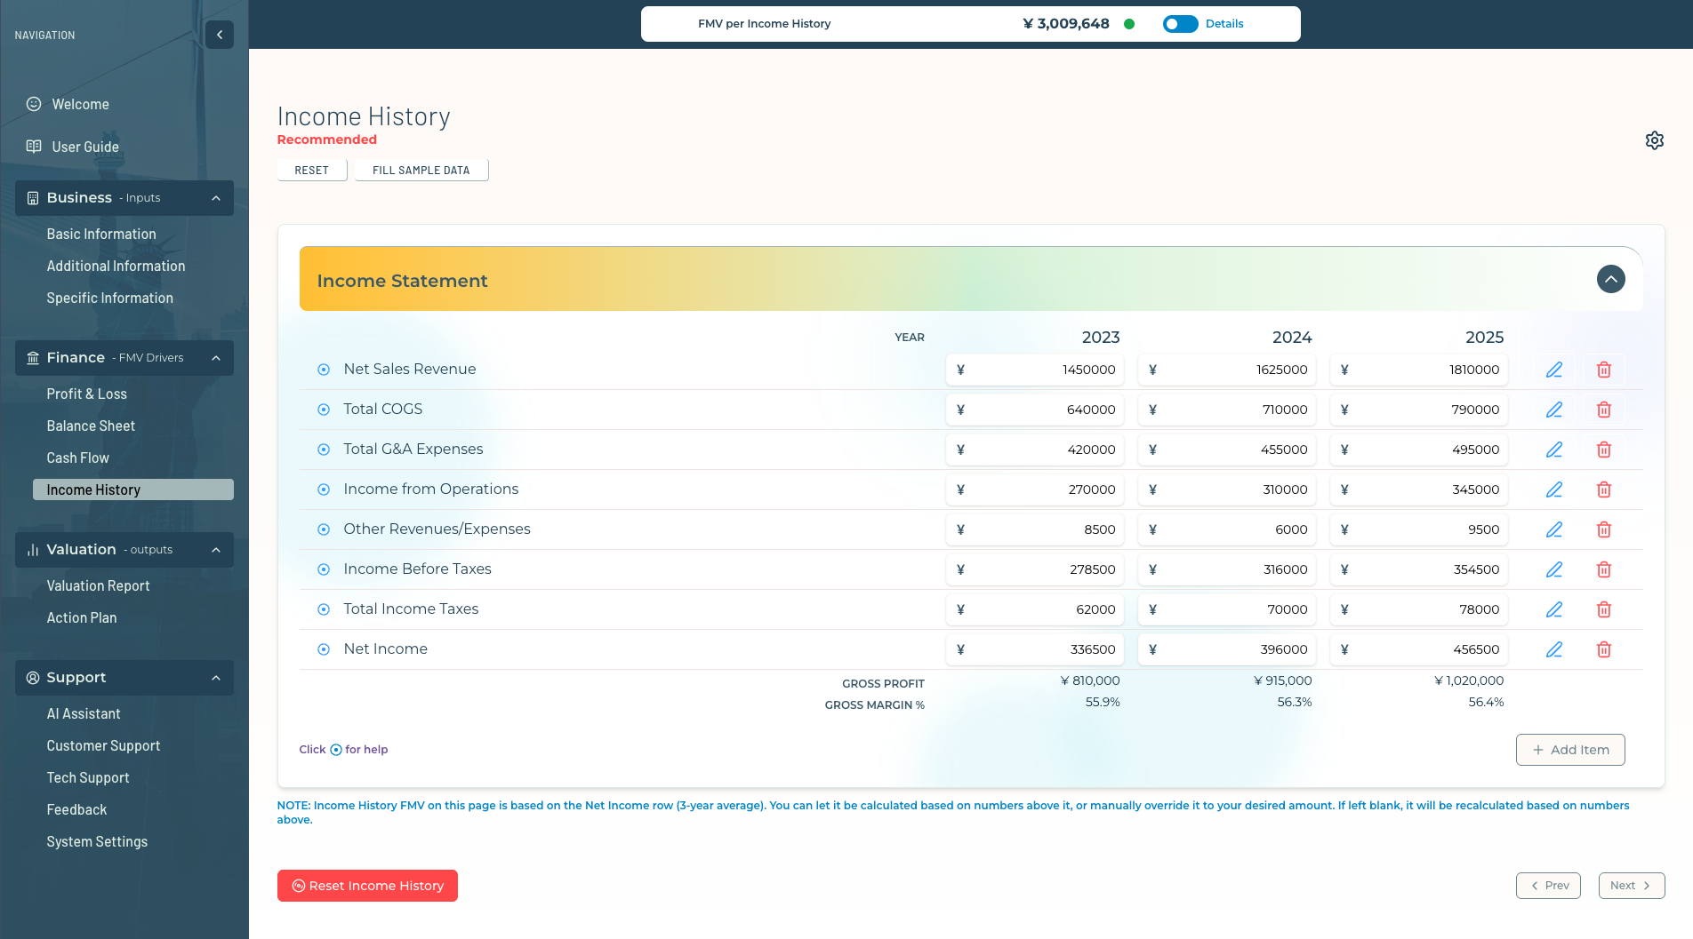Open page settings gear icon
Image resolution: width=1693 pixels, height=939 pixels.
click(1654, 140)
